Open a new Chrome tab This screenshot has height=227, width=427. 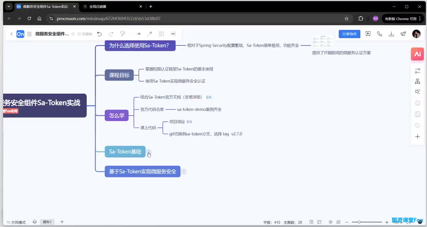tap(151, 6)
